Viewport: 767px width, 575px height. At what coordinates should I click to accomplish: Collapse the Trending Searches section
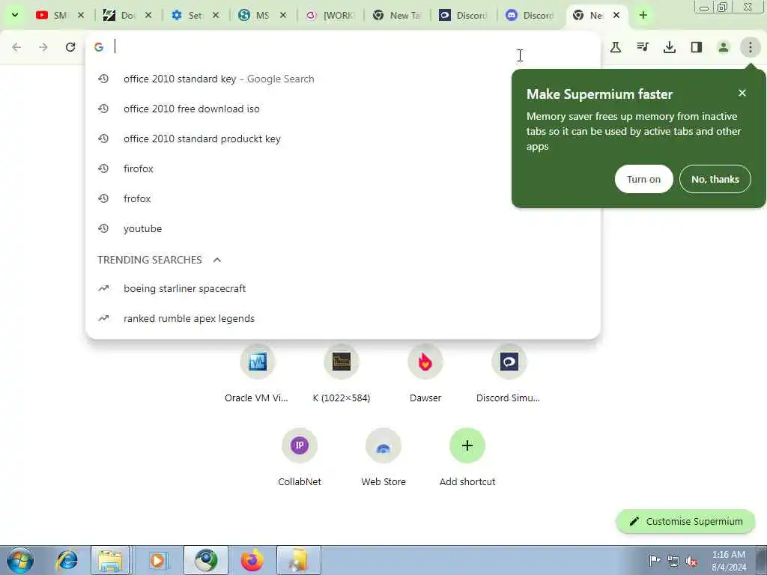point(217,260)
